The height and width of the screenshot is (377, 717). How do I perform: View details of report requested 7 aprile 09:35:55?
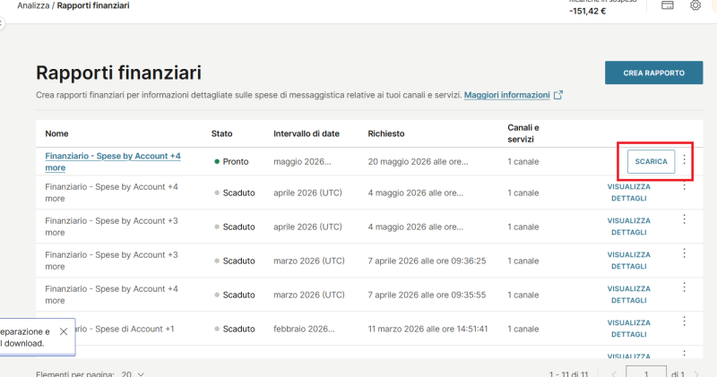click(x=629, y=295)
